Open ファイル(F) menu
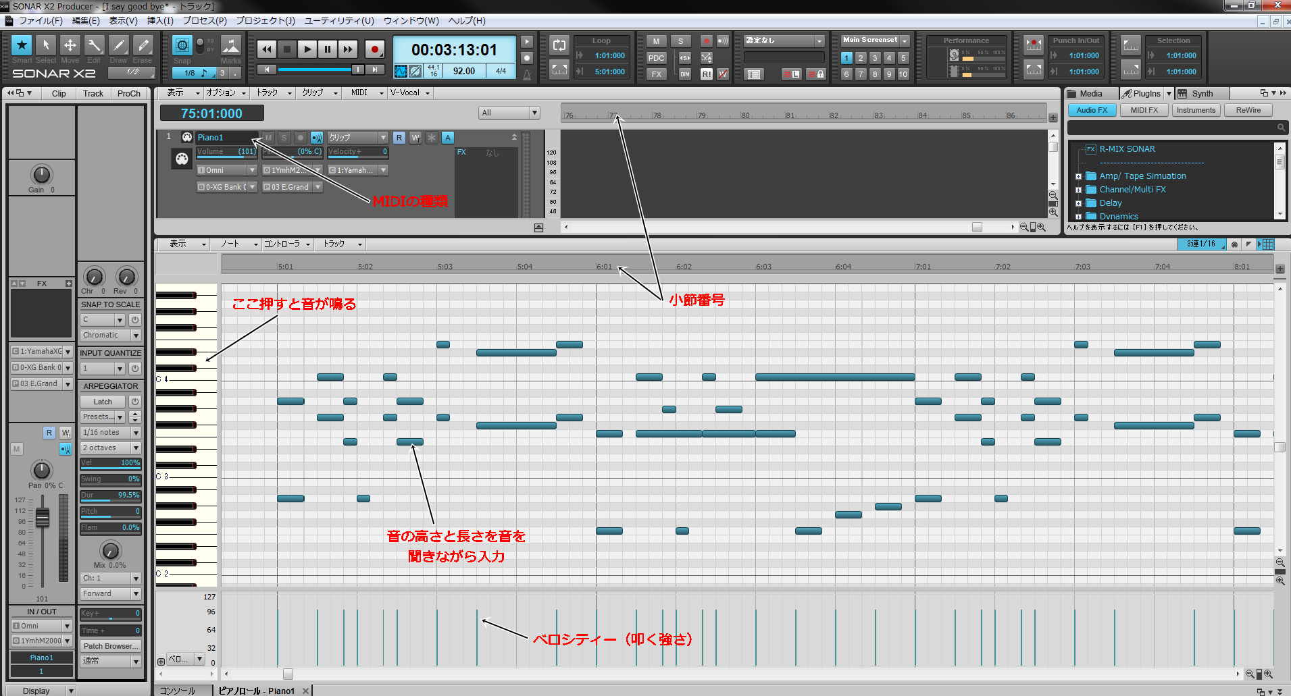This screenshot has height=696, width=1291. (41, 21)
